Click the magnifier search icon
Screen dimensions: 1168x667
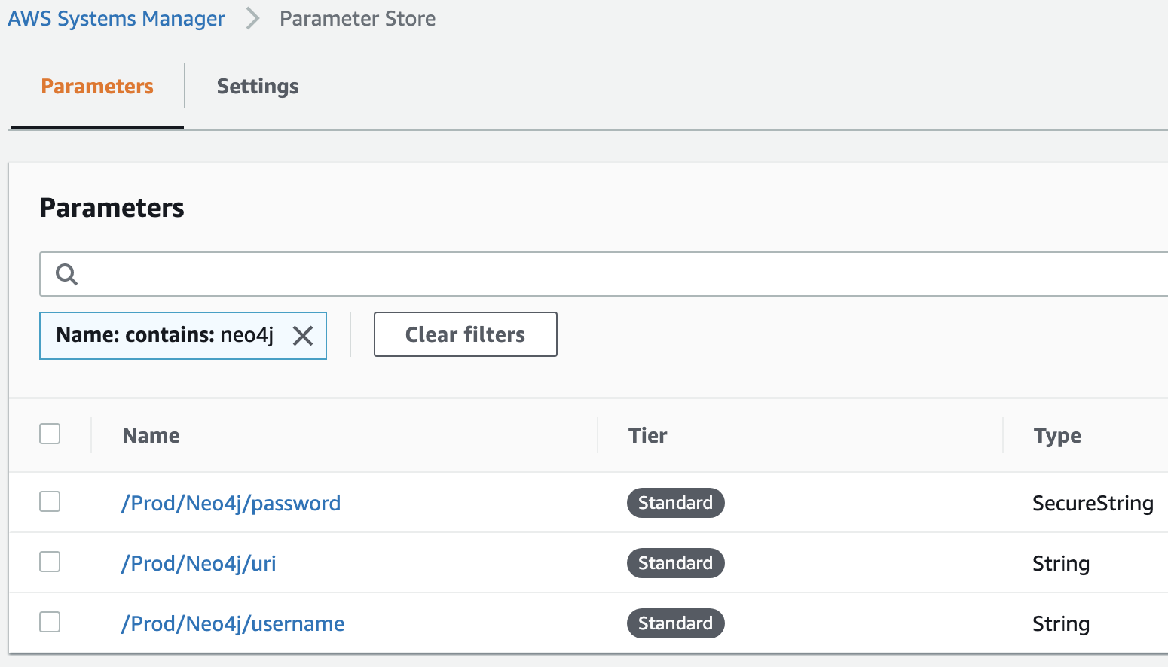[67, 274]
